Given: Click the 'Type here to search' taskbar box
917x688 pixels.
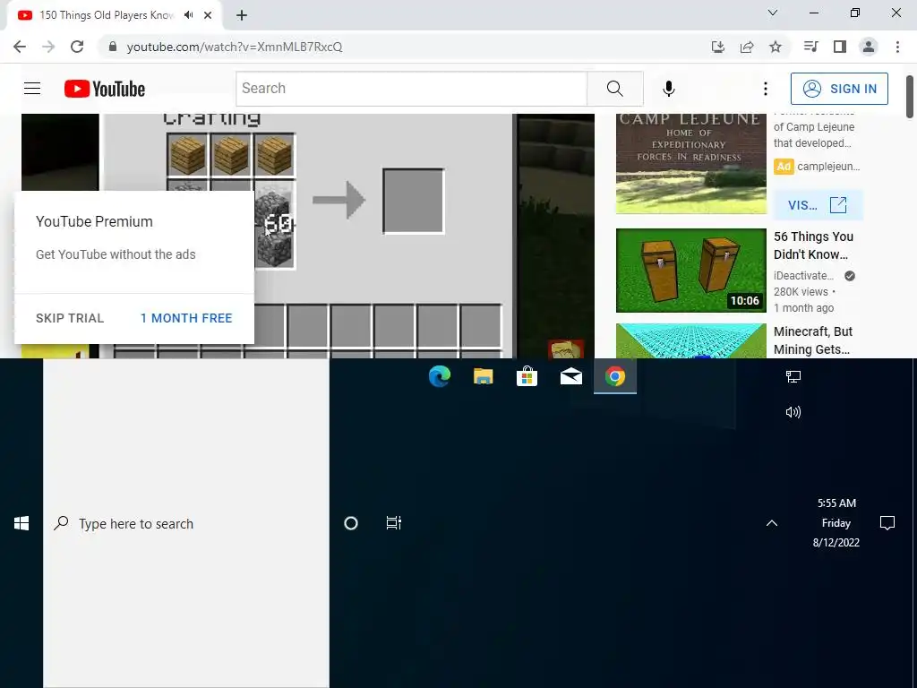Looking at the screenshot, I should 186,523.
